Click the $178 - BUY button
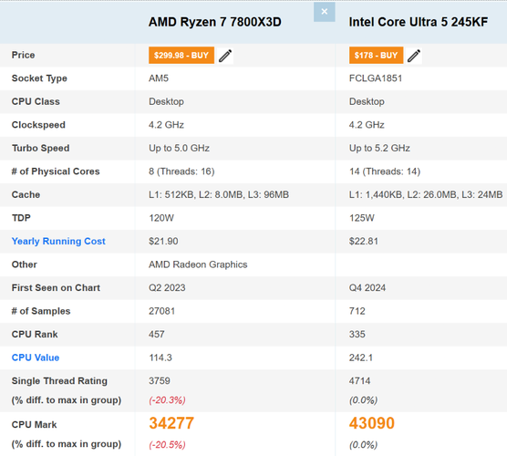507x456 pixels. (376, 56)
